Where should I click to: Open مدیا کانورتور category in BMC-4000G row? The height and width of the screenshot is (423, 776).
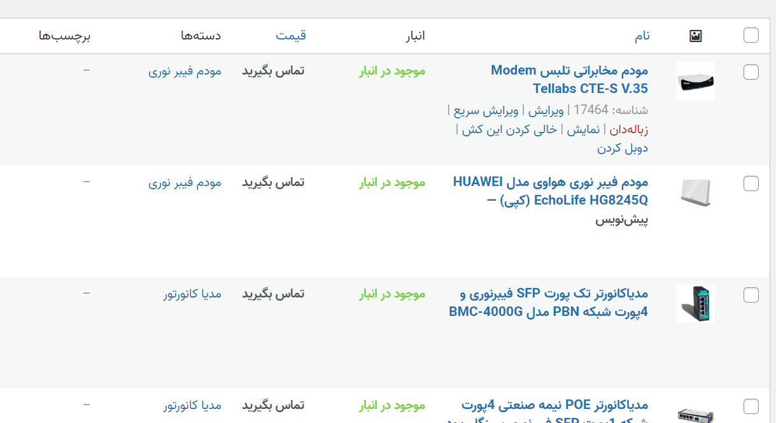tap(192, 294)
